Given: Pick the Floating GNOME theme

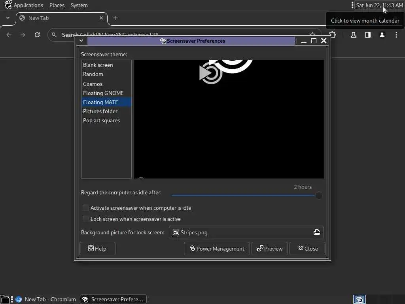Looking at the screenshot, I should (106, 93).
